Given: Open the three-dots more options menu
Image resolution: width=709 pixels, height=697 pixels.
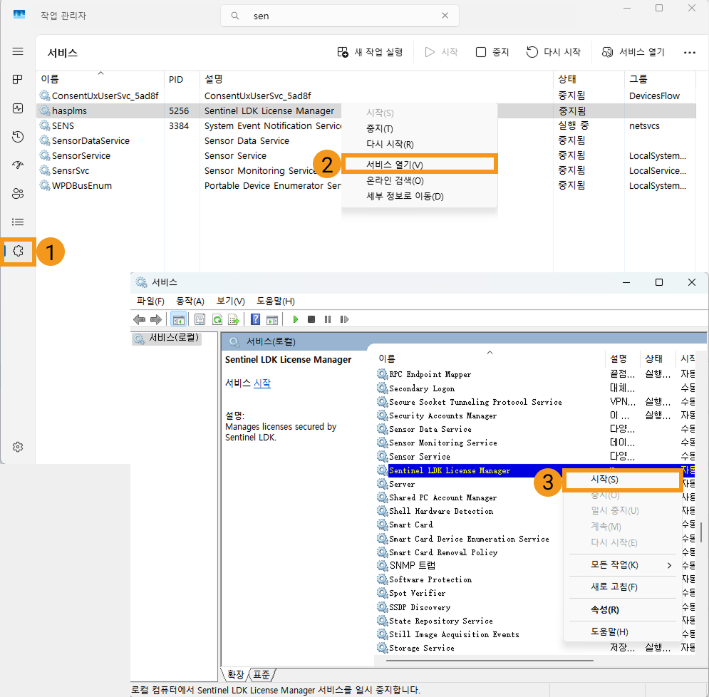Looking at the screenshot, I should click(x=689, y=52).
